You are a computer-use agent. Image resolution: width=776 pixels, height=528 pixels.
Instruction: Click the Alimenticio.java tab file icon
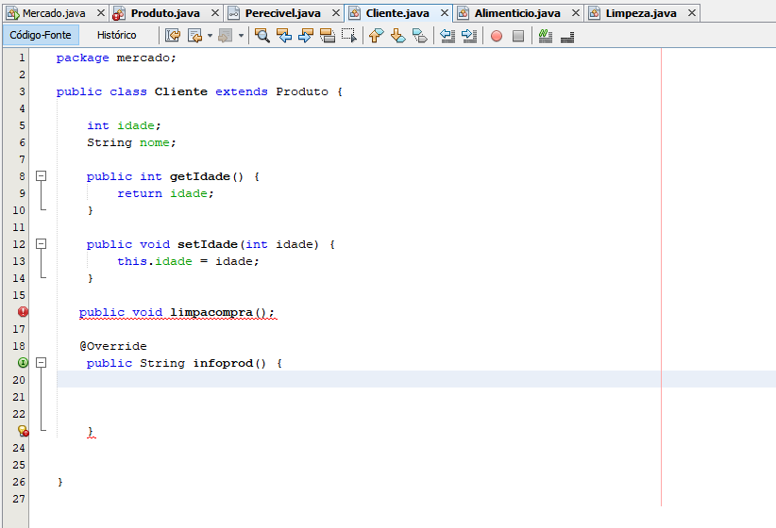[463, 13]
